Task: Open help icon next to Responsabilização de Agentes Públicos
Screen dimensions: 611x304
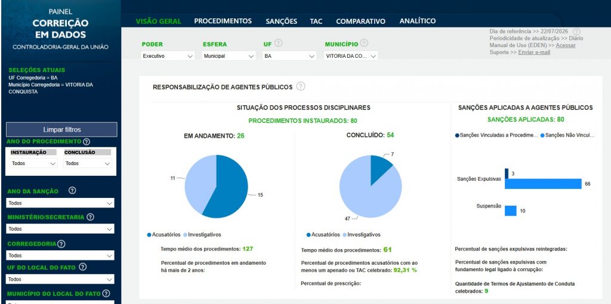Action: [x=301, y=86]
